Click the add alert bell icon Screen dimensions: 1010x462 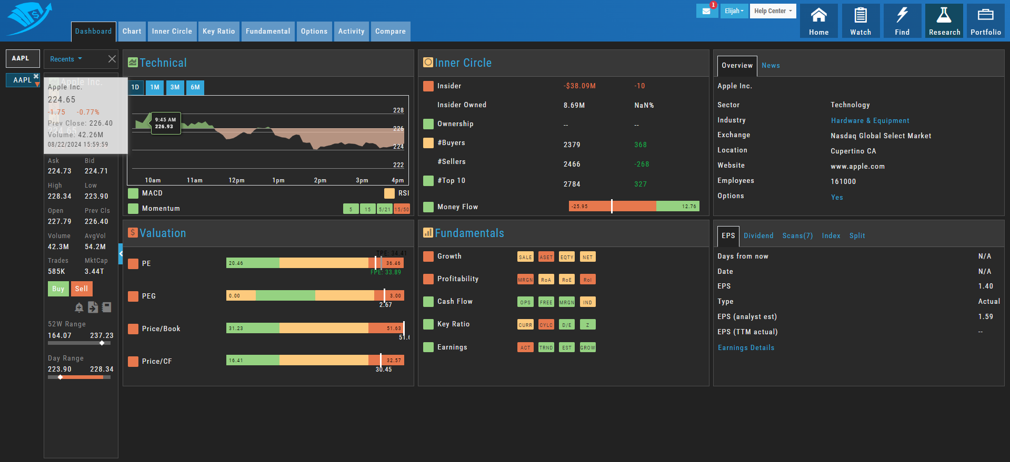pyautogui.click(x=79, y=307)
